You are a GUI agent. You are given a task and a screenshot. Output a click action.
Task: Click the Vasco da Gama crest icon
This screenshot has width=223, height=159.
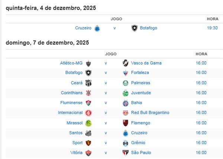[x=126, y=63]
